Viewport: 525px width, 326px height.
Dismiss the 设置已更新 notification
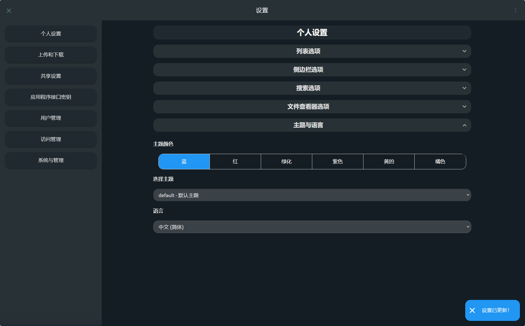473,310
